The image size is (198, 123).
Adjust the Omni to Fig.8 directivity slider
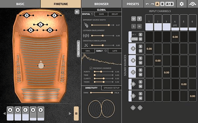[101, 93]
